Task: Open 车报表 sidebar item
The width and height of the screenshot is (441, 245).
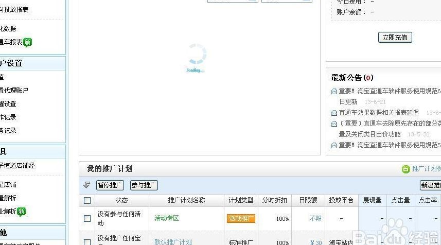Action: [11, 42]
